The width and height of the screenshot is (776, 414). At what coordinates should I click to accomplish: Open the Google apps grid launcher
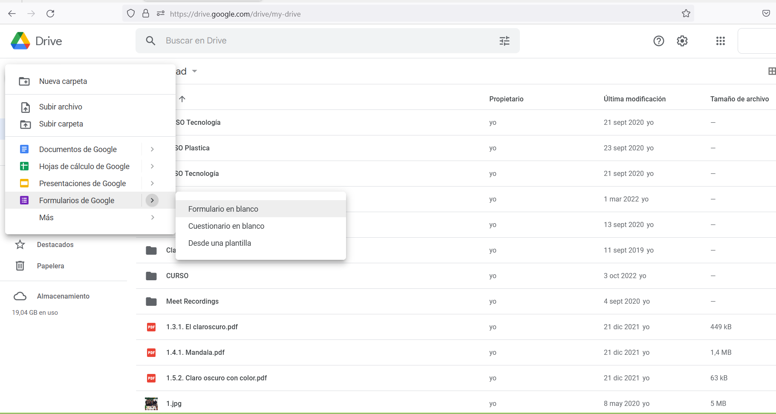pos(720,41)
